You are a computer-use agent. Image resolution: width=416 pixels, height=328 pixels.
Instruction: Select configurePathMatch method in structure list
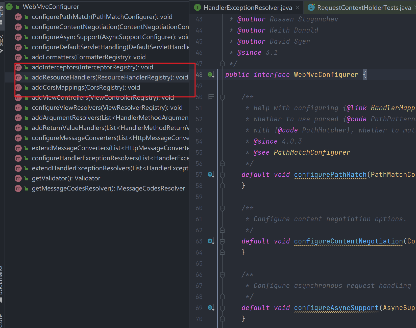click(x=102, y=17)
